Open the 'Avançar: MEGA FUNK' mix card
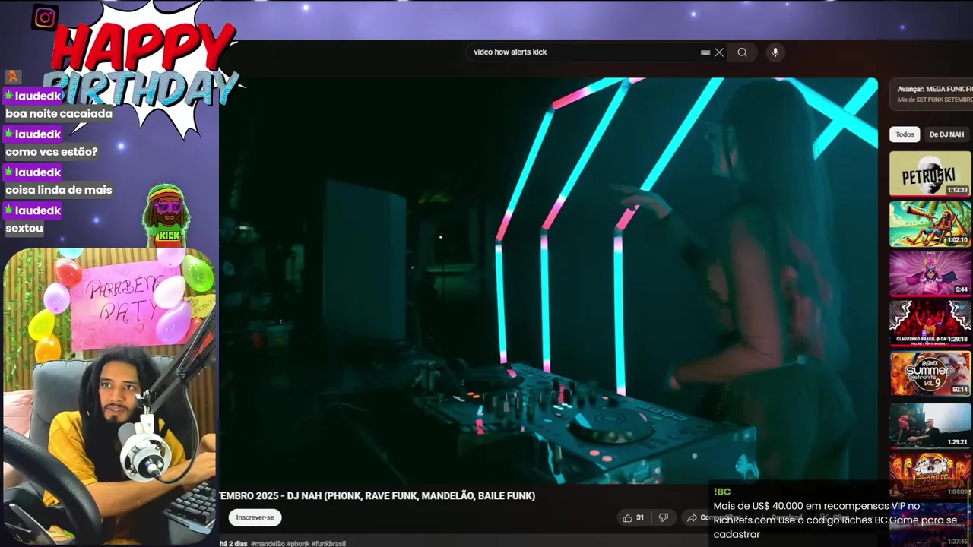Image resolution: width=973 pixels, height=547 pixels. [932, 94]
